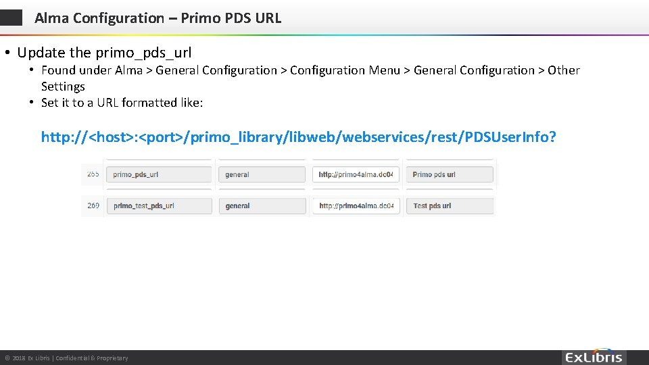Click the '2018 Ex Libris | Confidential & Proprietary' footer

pyautogui.click(x=67, y=358)
